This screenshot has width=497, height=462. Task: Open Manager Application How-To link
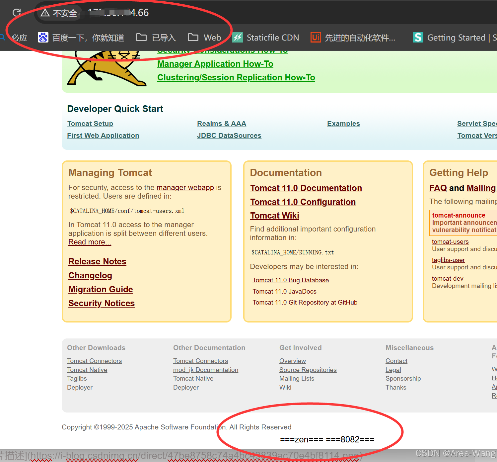click(215, 64)
